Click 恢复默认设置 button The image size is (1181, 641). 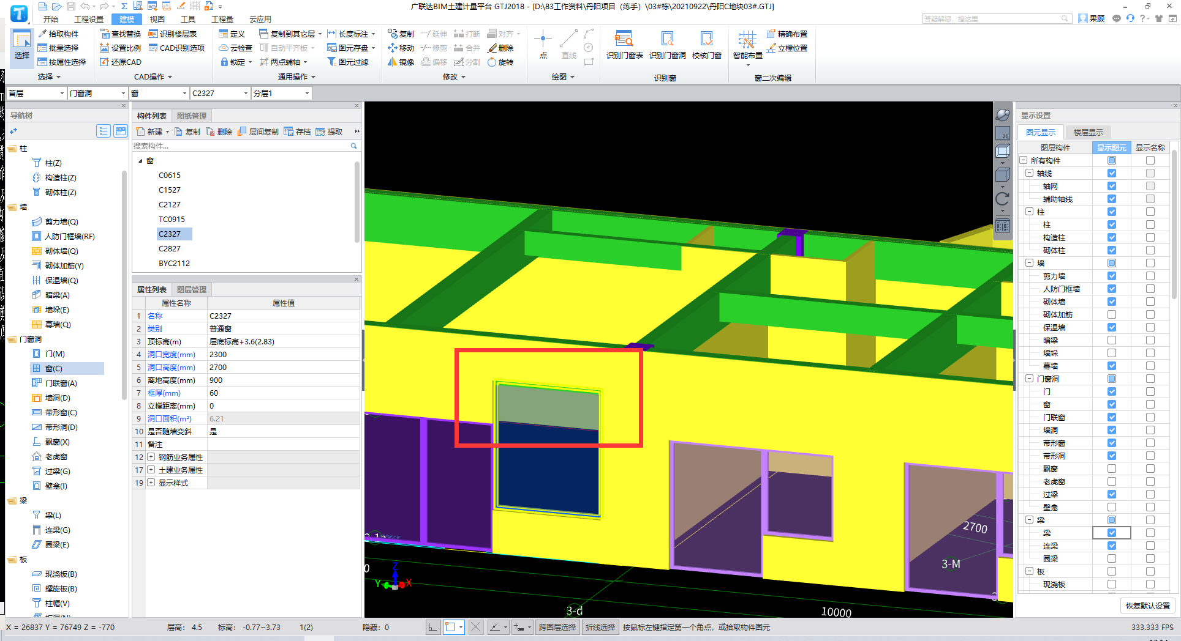pos(1148,606)
